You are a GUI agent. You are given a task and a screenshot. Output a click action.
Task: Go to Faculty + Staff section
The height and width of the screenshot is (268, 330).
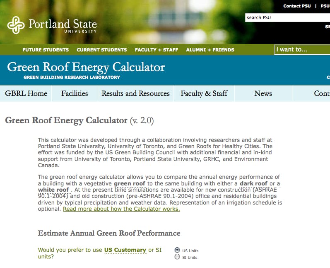click(x=156, y=50)
